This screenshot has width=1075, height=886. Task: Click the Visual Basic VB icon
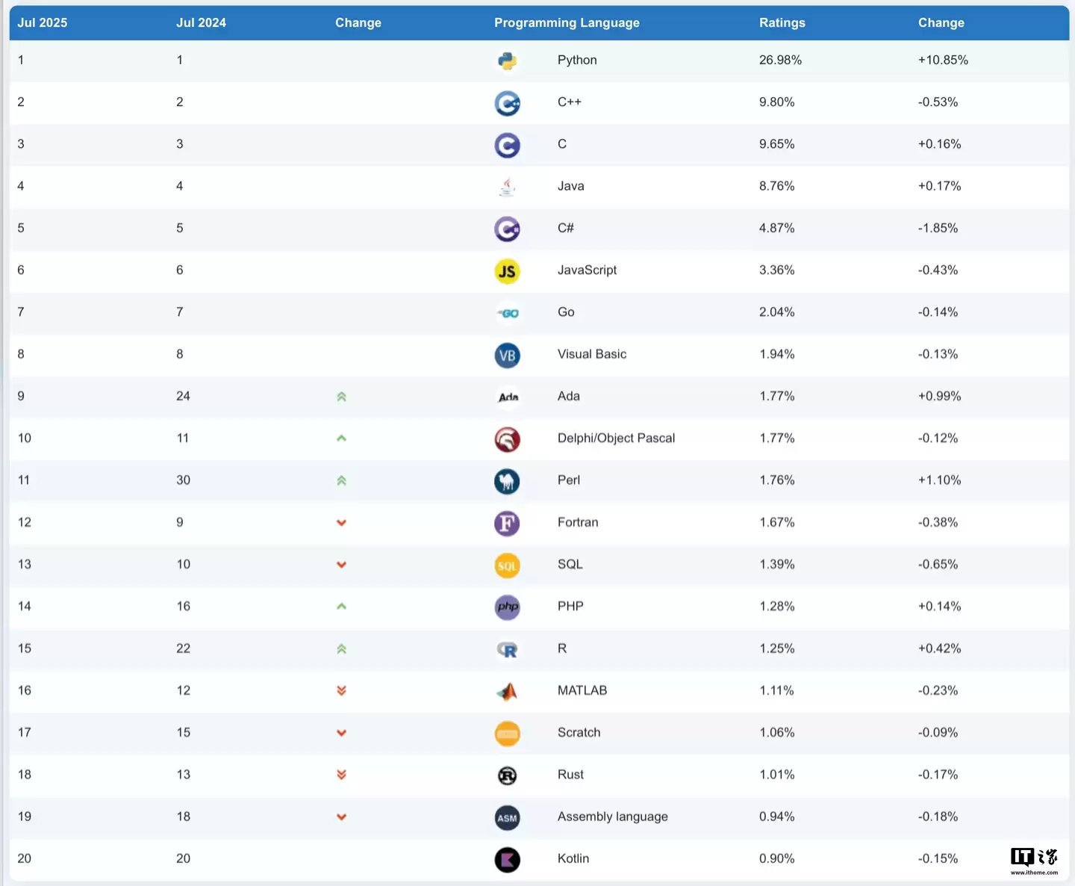[x=507, y=356]
